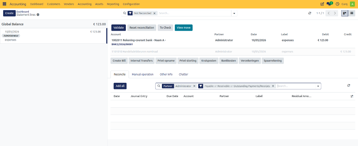This screenshot has width=358, height=146.
Task: Select the Other Info tab
Action: click(x=166, y=74)
